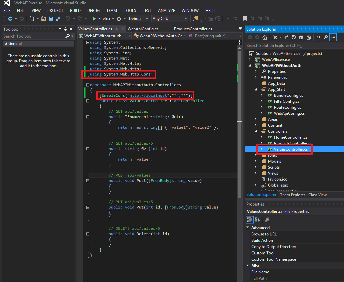344x282 pixels.
Task: Click the Collapse All icon in Solution Explorer
Action: point(301,37)
